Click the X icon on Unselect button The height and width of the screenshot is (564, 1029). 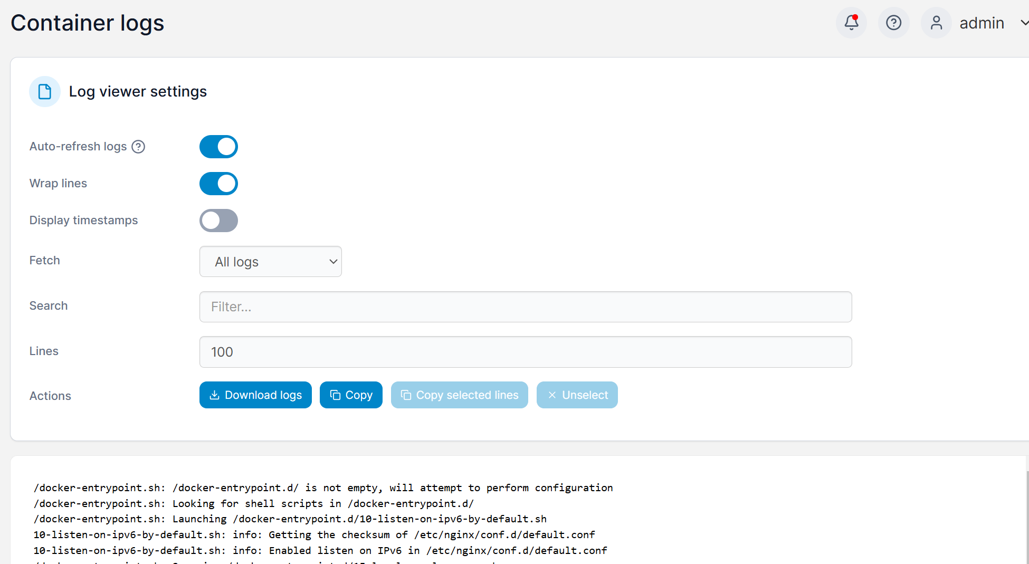click(552, 395)
